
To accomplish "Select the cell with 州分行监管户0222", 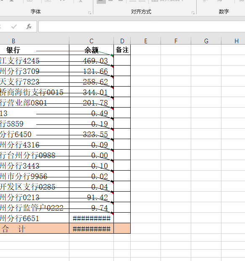I will click(34, 207).
